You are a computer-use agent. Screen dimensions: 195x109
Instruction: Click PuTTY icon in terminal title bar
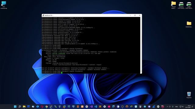[43, 15]
